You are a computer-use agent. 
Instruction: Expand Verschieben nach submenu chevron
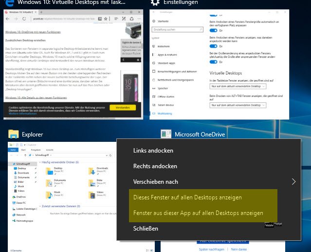click(x=294, y=181)
